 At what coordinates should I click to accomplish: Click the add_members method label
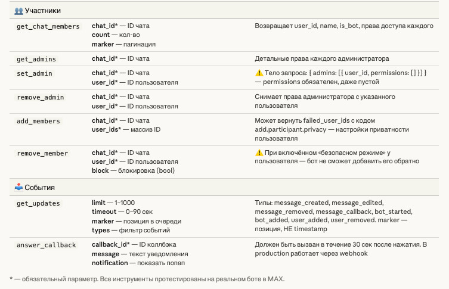pos(39,121)
